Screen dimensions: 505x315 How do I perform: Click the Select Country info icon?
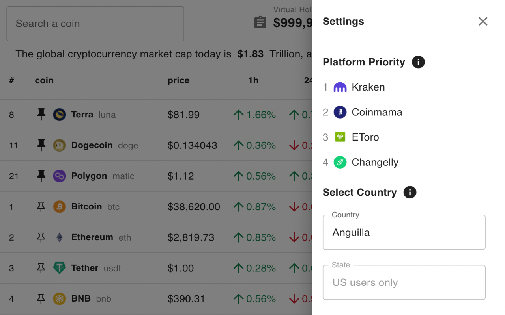click(x=410, y=193)
